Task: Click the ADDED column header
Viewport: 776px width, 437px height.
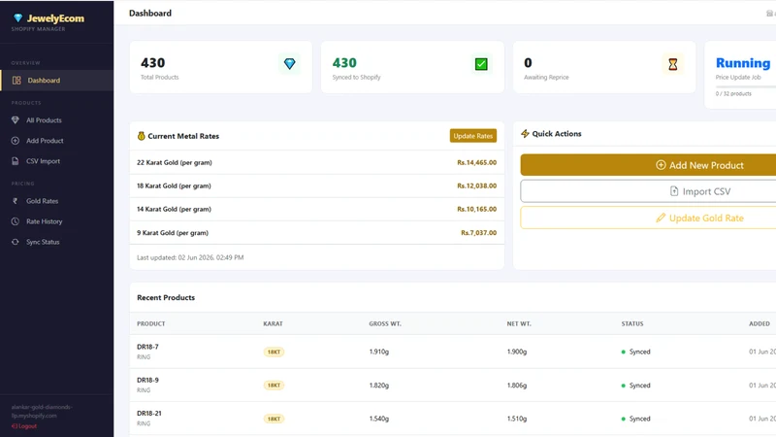Action: point(760,323)
